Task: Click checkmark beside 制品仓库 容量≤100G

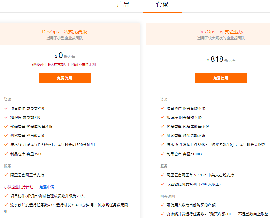Action: pyautogui.click(x=163, y=154)
